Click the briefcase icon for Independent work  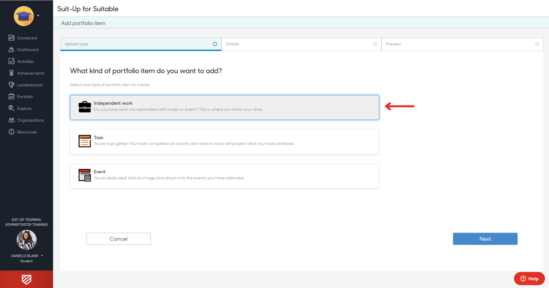(85, 107)
